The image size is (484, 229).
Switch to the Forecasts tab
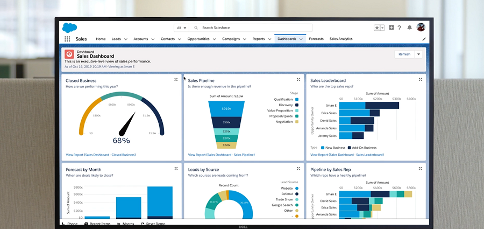[316, 39]
